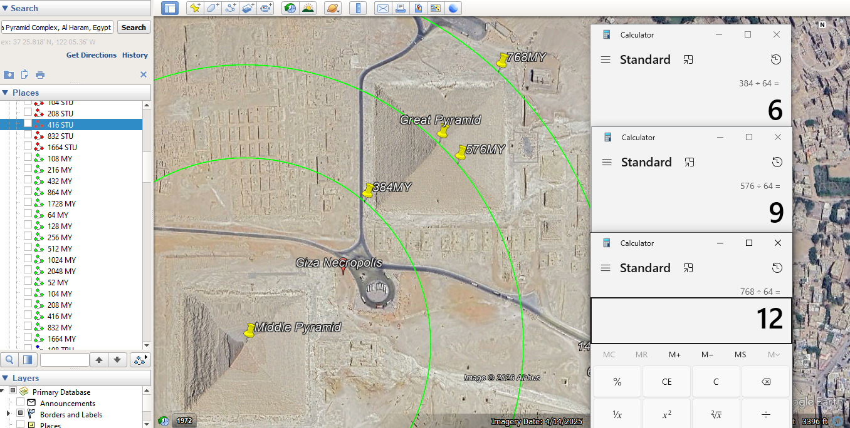Select the 2048 MY tree item
Screen dimensions: 850x428
click(61, 271)
